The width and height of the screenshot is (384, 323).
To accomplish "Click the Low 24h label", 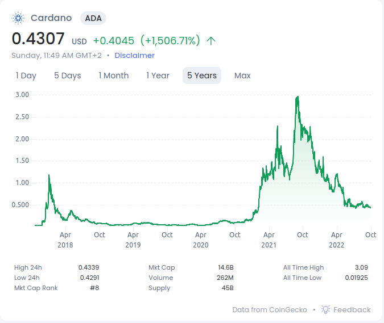I will tap(27, 278).
